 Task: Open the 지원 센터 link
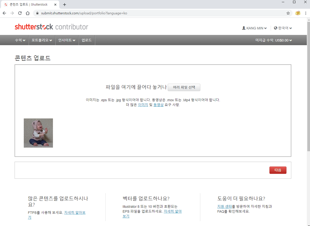coord(224,207)
